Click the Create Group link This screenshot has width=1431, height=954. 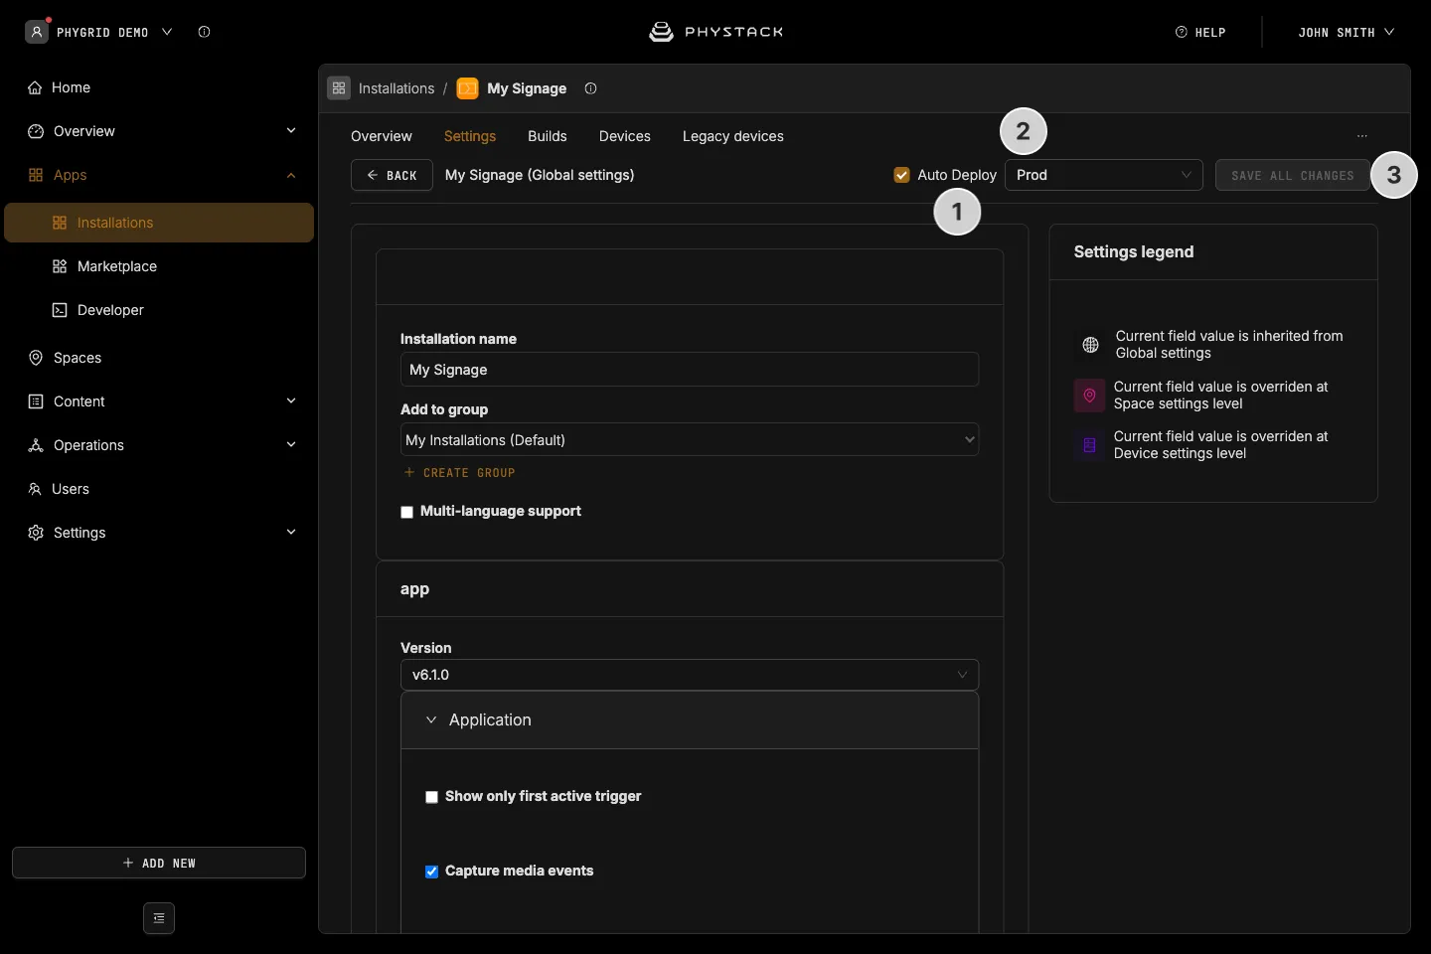(x=460, y=473)
